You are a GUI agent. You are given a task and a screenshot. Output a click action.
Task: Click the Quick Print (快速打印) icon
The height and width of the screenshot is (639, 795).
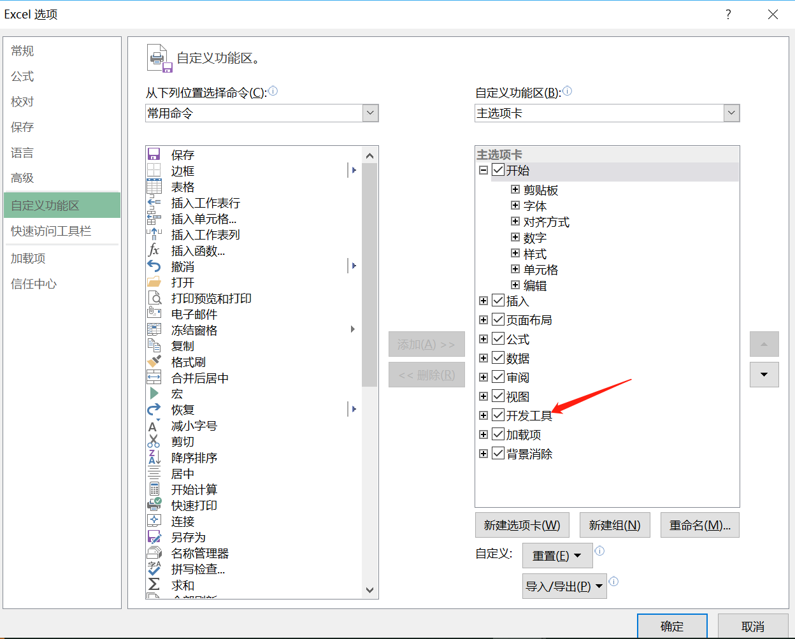[154, 505]
